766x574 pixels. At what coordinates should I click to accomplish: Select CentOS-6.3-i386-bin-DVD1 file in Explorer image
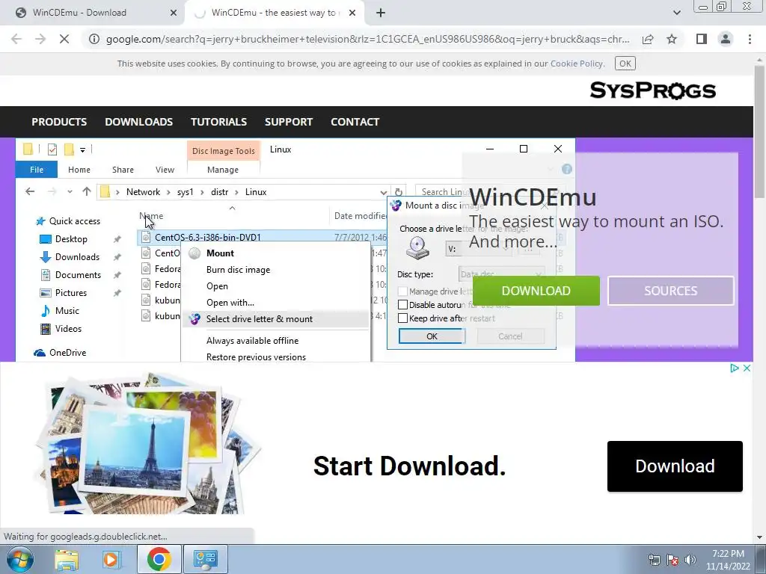click(208, 237)
